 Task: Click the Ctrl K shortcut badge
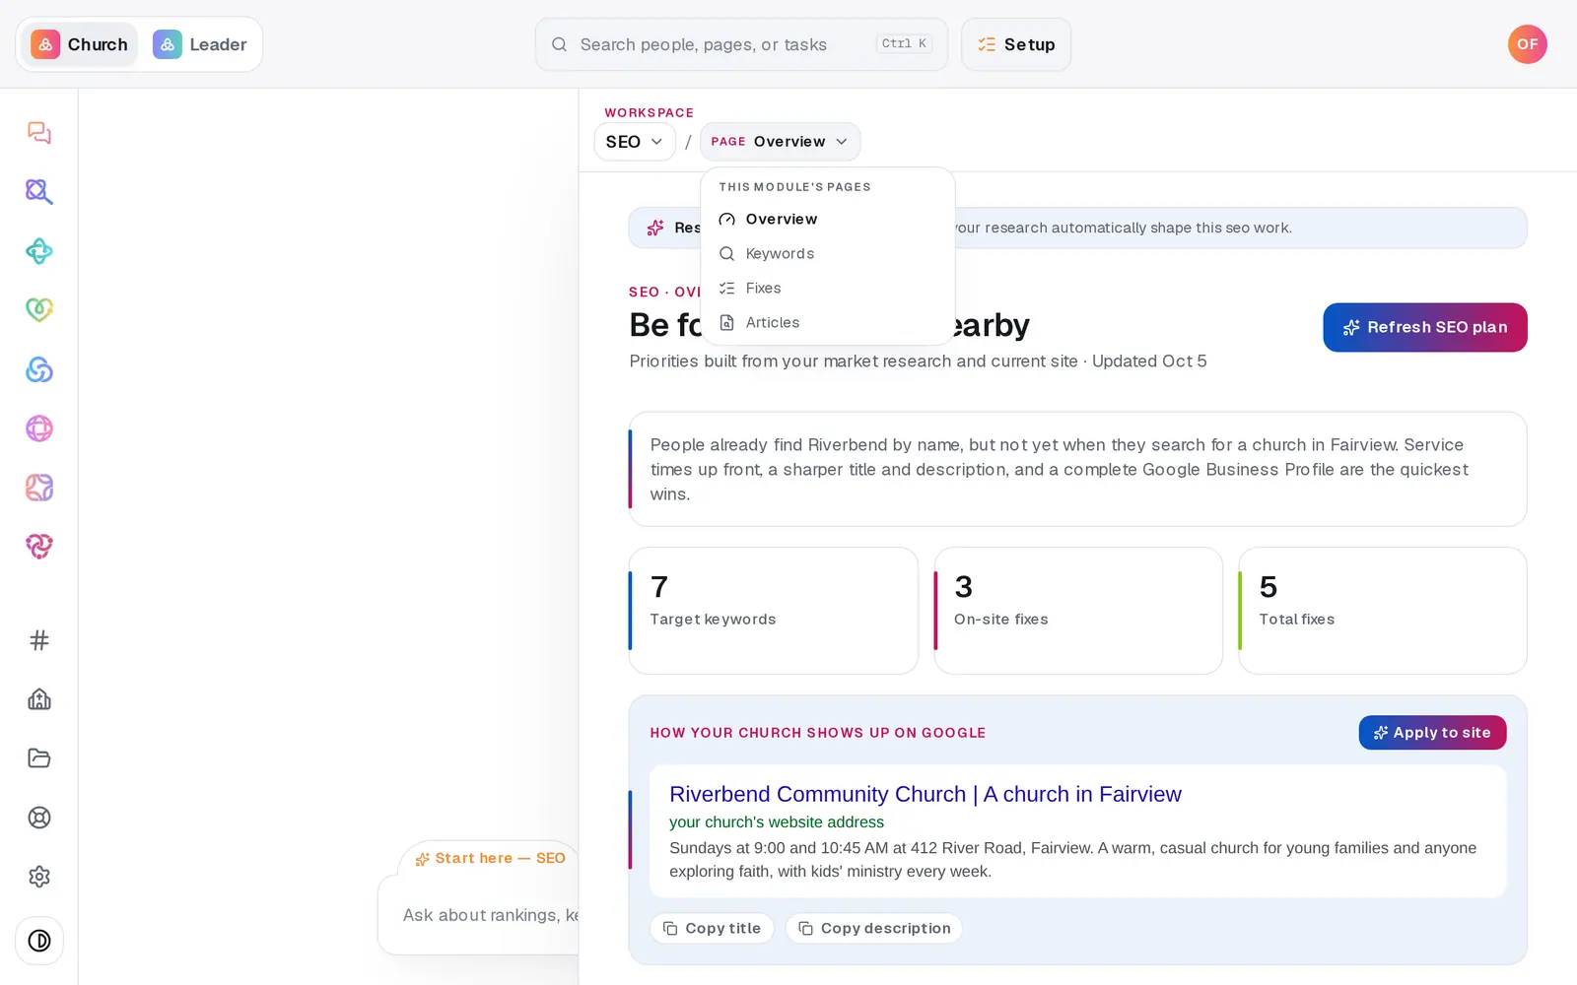904,44
